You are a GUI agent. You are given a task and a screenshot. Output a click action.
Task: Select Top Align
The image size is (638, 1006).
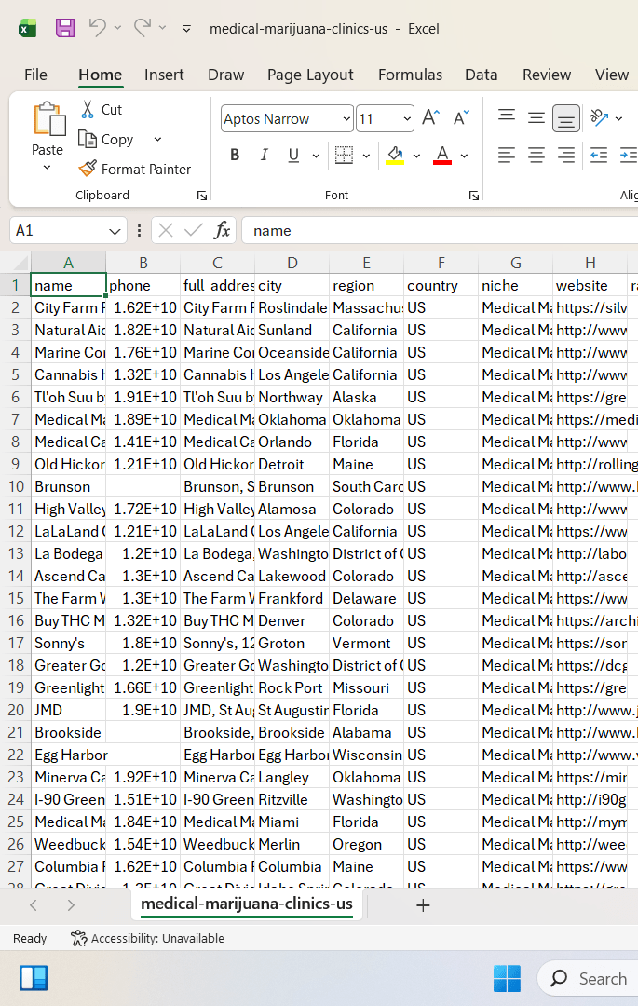pos(507,118)
